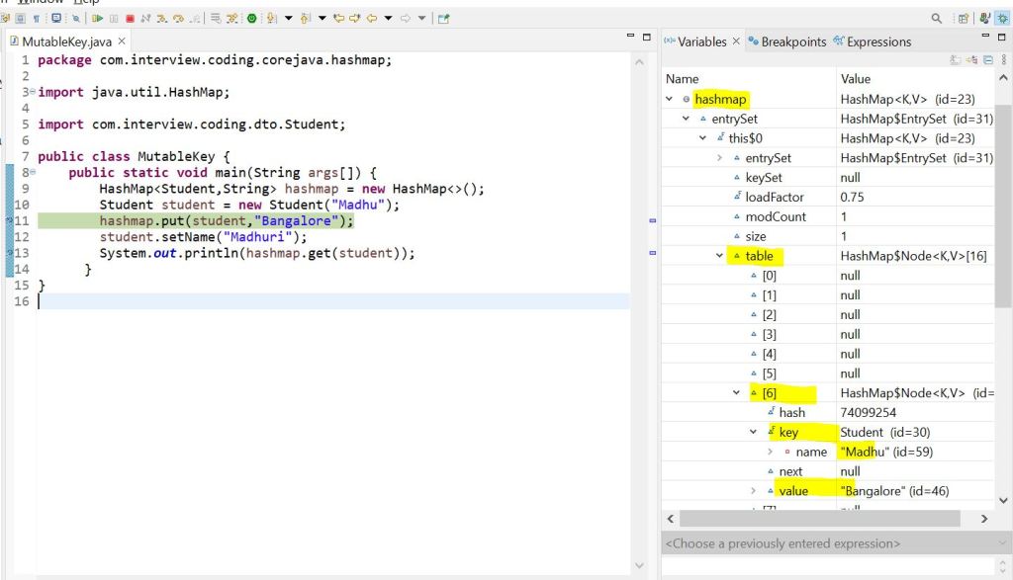Click the Step Over icon
Image resolution: width=1013 pixels, height=580 pixels.
178,18
